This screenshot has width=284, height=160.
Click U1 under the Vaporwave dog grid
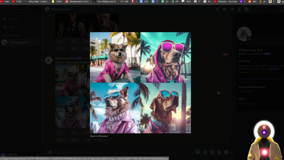[61, 132]
